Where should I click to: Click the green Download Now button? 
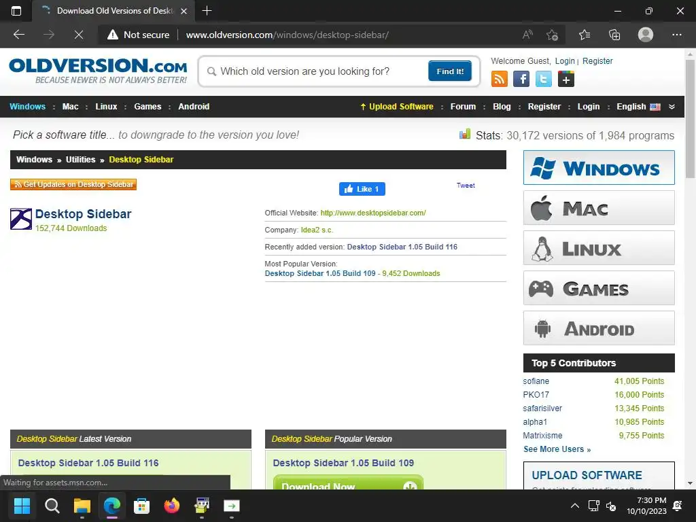coord(348,483)
